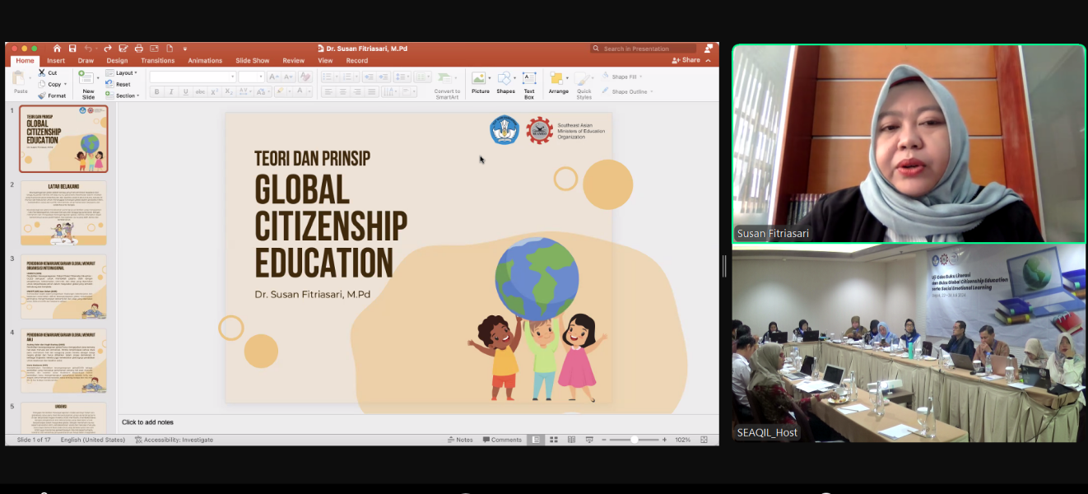Image resolution: width=1088 pixels, height=494 pixels.
Task: Justify the text alignment
Action: [x=372, y=91]
